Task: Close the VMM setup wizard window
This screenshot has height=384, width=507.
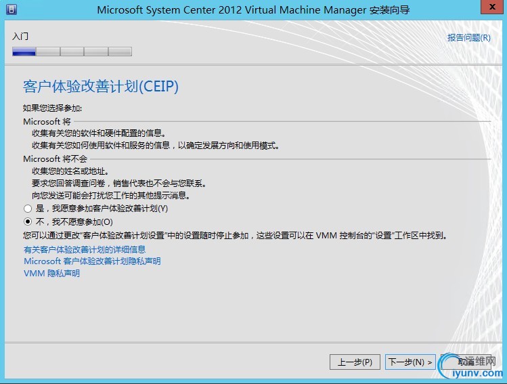Action: point(492,7)
